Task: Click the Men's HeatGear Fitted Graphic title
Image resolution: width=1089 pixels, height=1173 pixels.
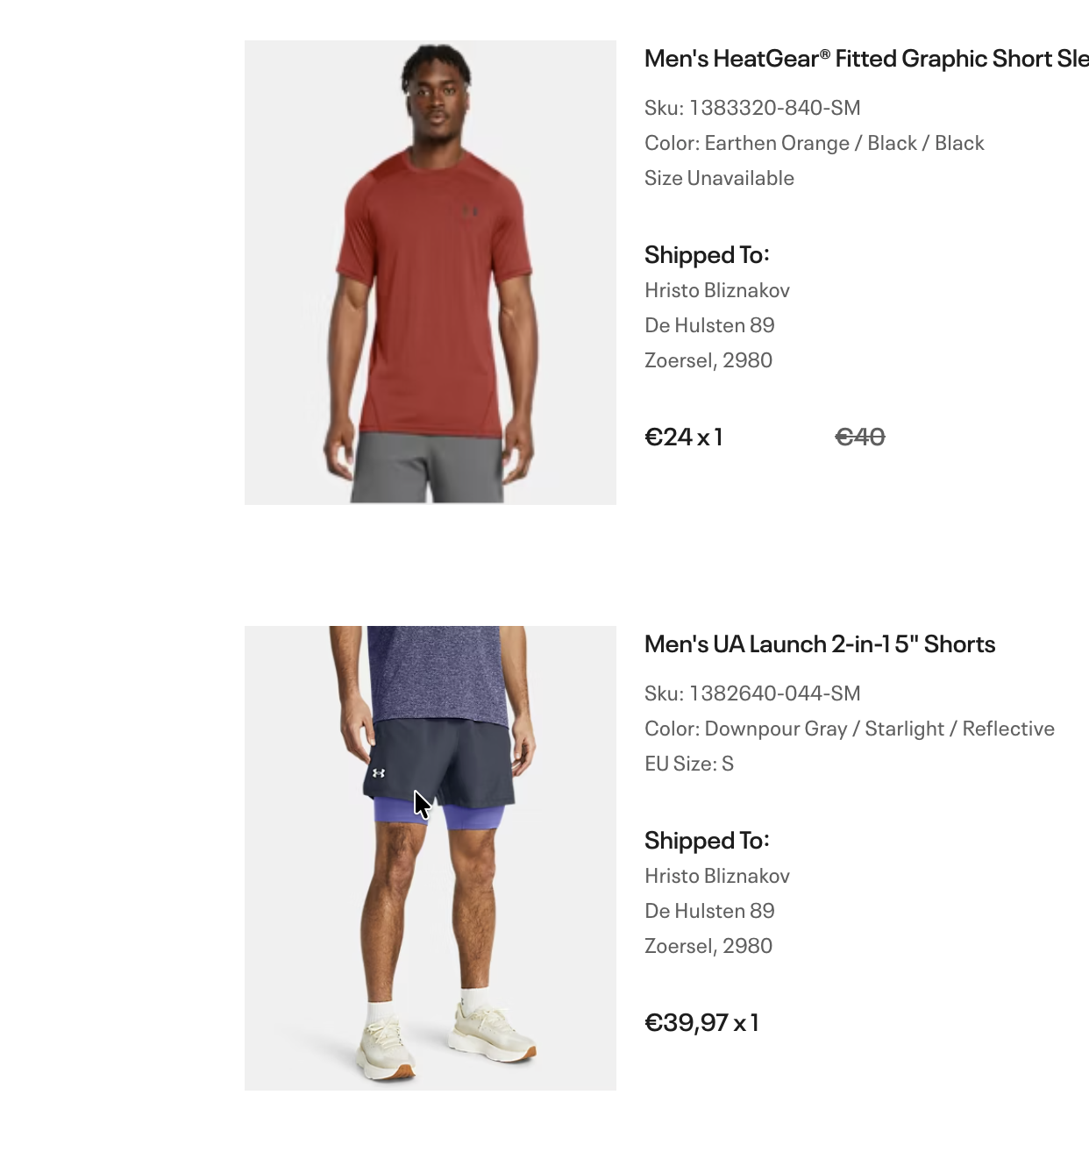Action: click(x=865, y=59)
